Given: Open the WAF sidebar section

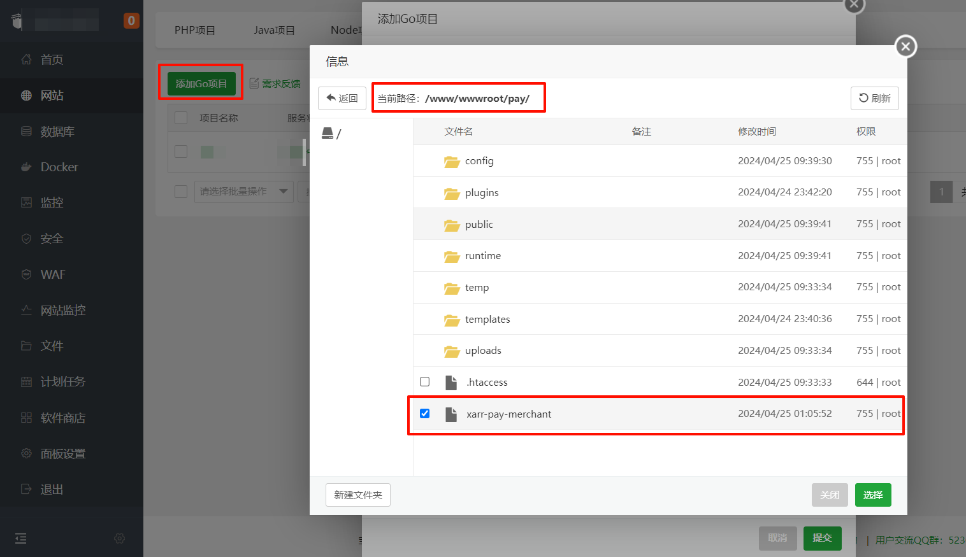Looking at the screenshot, I should 52,274.
